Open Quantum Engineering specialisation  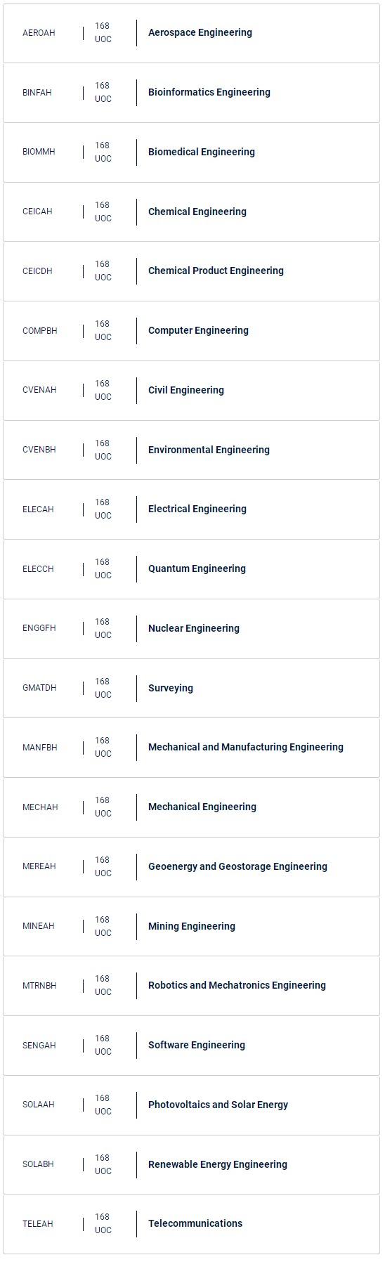coord(191,569)
